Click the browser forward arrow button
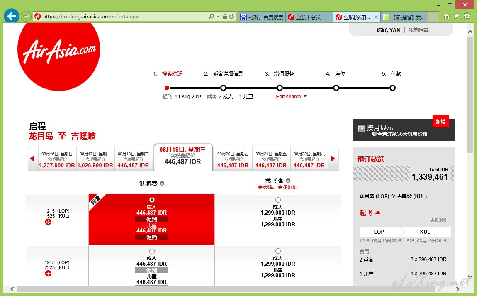 tap(26, 16)
